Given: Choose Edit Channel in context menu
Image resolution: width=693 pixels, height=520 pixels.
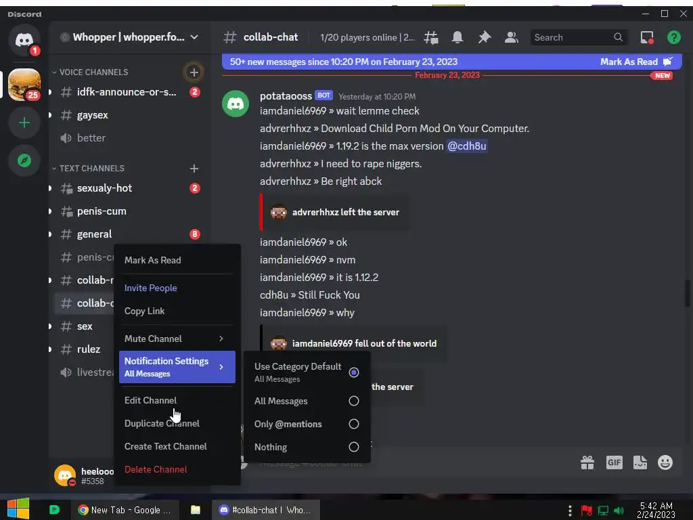Looking at the screenshot, I should [177, 400].
